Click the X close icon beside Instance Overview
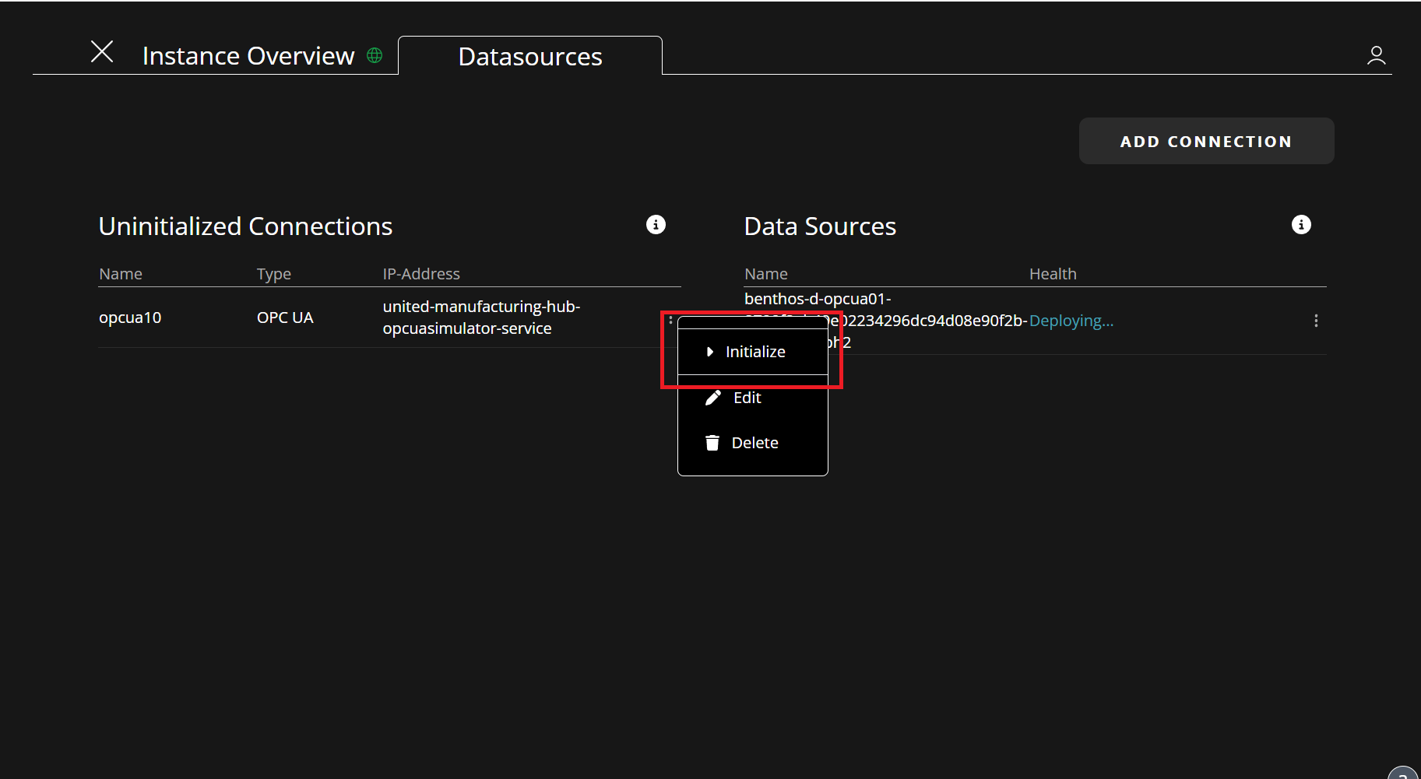 pyautogui.click(x=102, y=52)
